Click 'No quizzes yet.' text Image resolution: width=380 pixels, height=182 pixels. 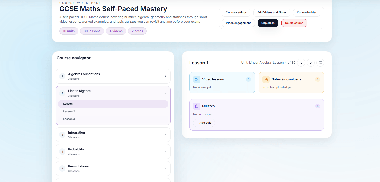(x=203, y=114)
